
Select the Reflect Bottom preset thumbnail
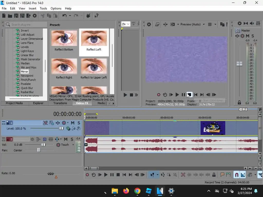tap(64, 38)
